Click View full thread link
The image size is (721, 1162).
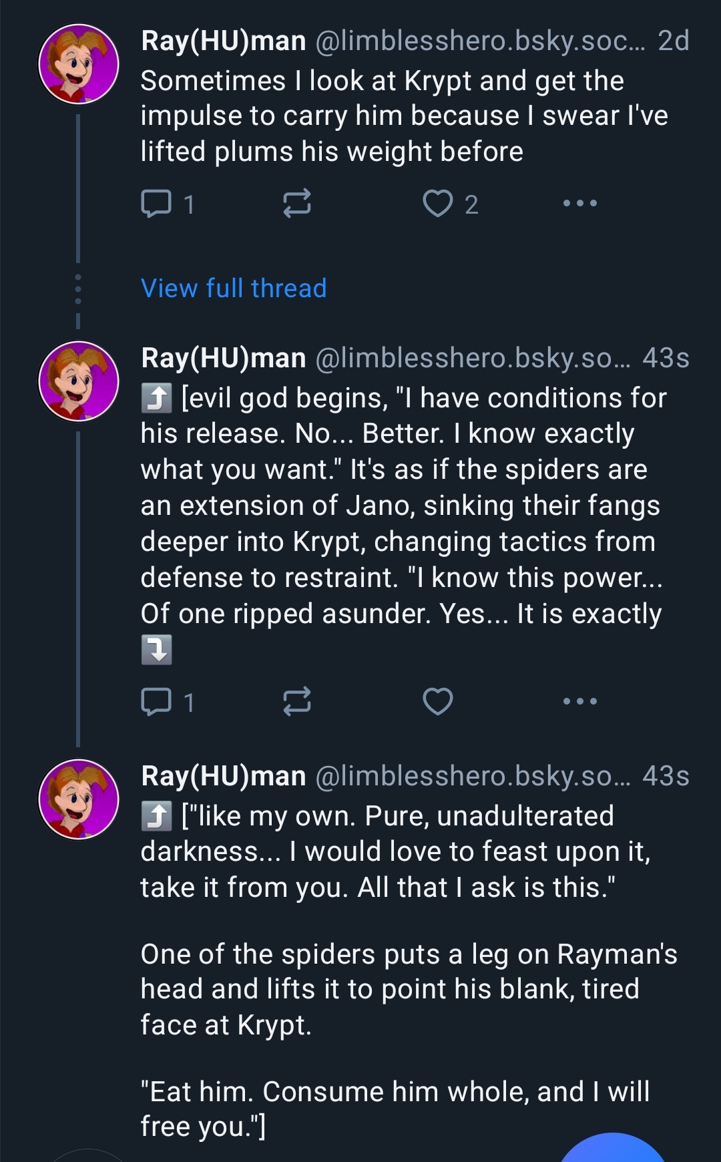(x=234, y=288)
